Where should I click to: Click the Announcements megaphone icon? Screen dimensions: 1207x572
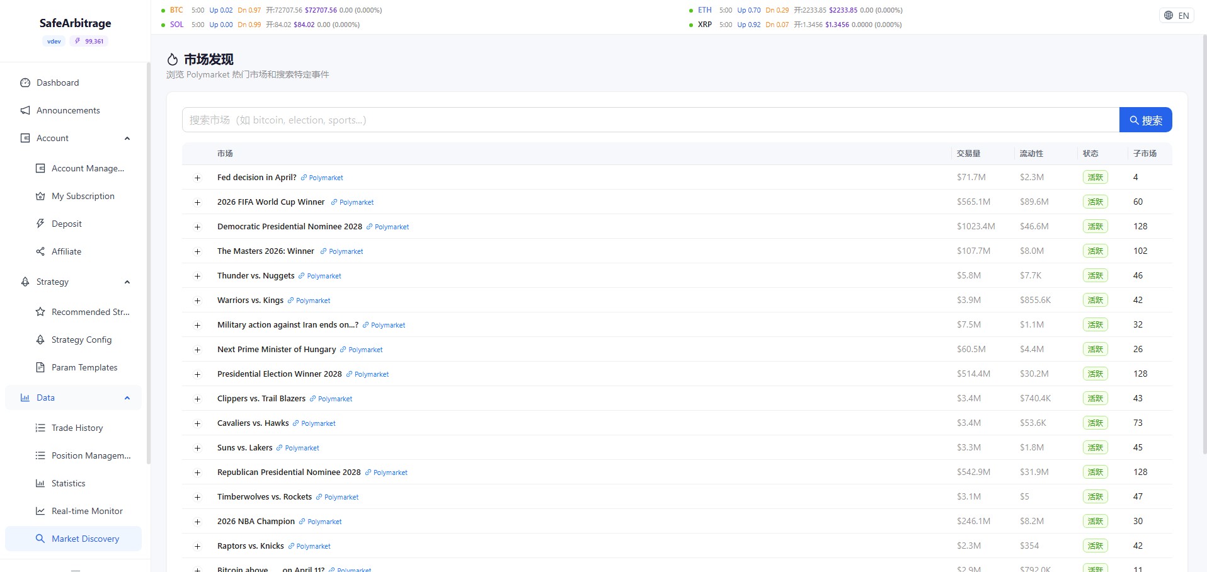point(25,110)
